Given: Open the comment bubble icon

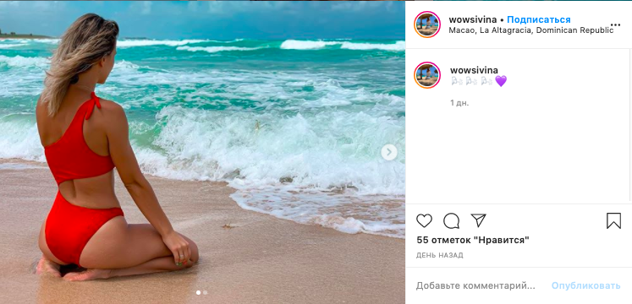Looking at the screenshot, I should click(451, 220).
